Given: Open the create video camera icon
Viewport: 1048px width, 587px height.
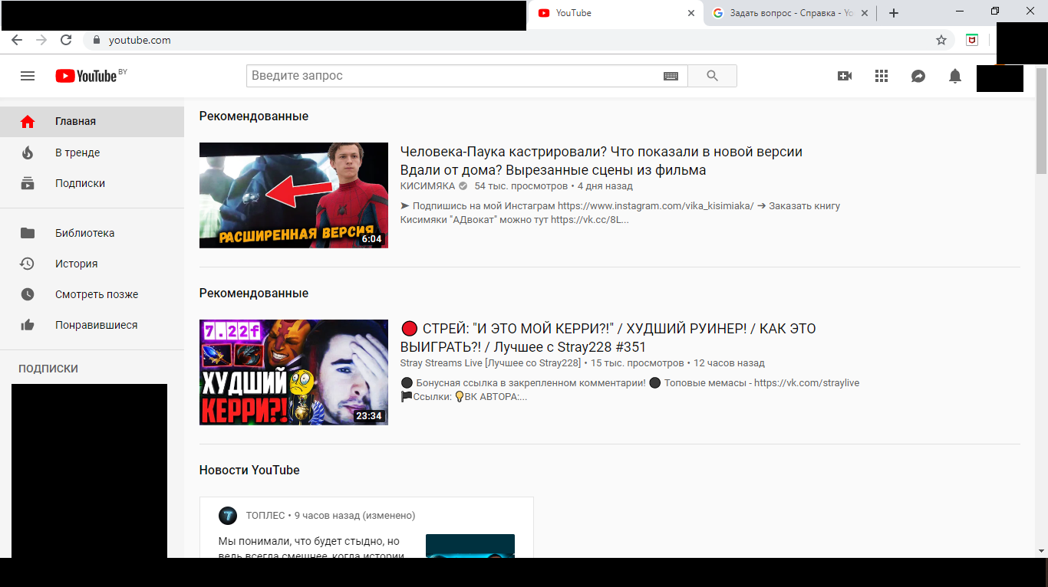Looking at the screenshot, I should click(x=845, y=76).
